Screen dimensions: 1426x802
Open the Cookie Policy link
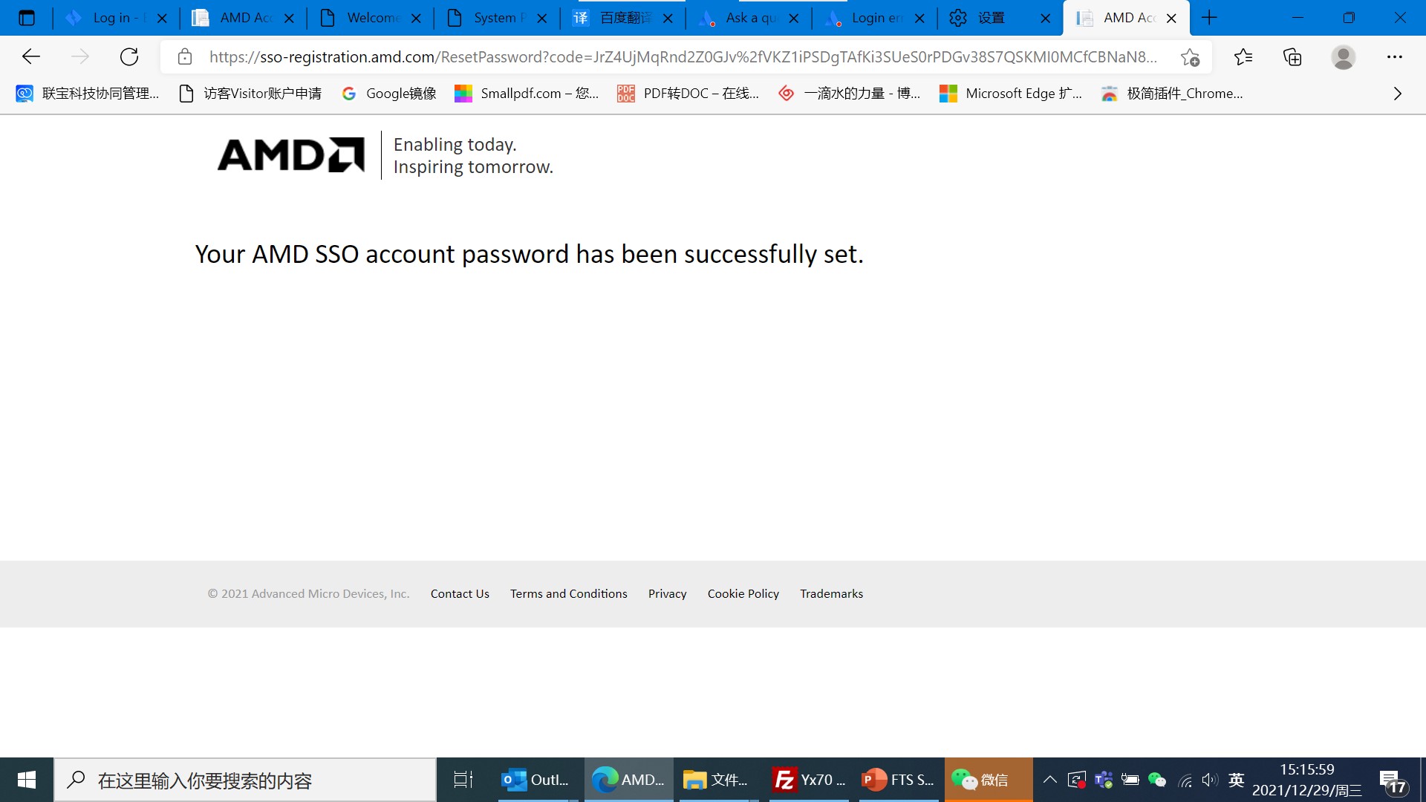743,594
